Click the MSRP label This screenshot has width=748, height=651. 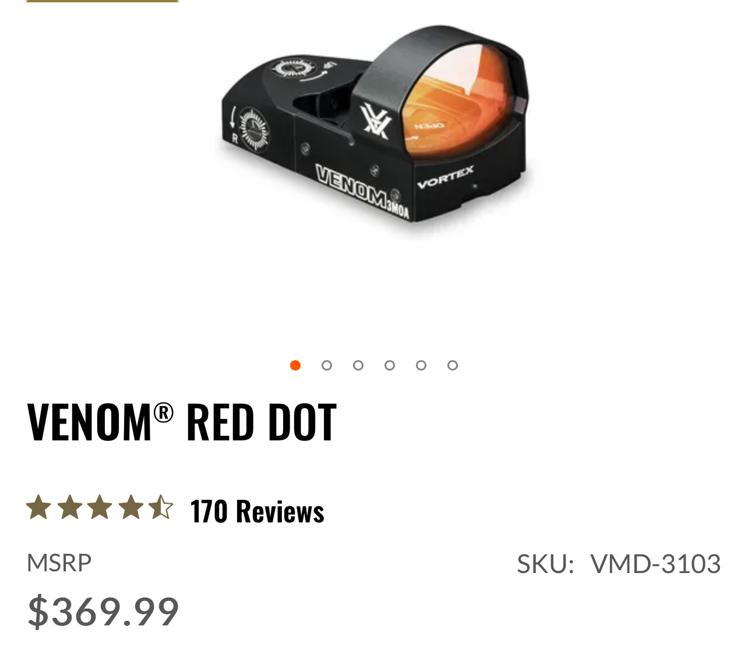[x=59, y=563]
